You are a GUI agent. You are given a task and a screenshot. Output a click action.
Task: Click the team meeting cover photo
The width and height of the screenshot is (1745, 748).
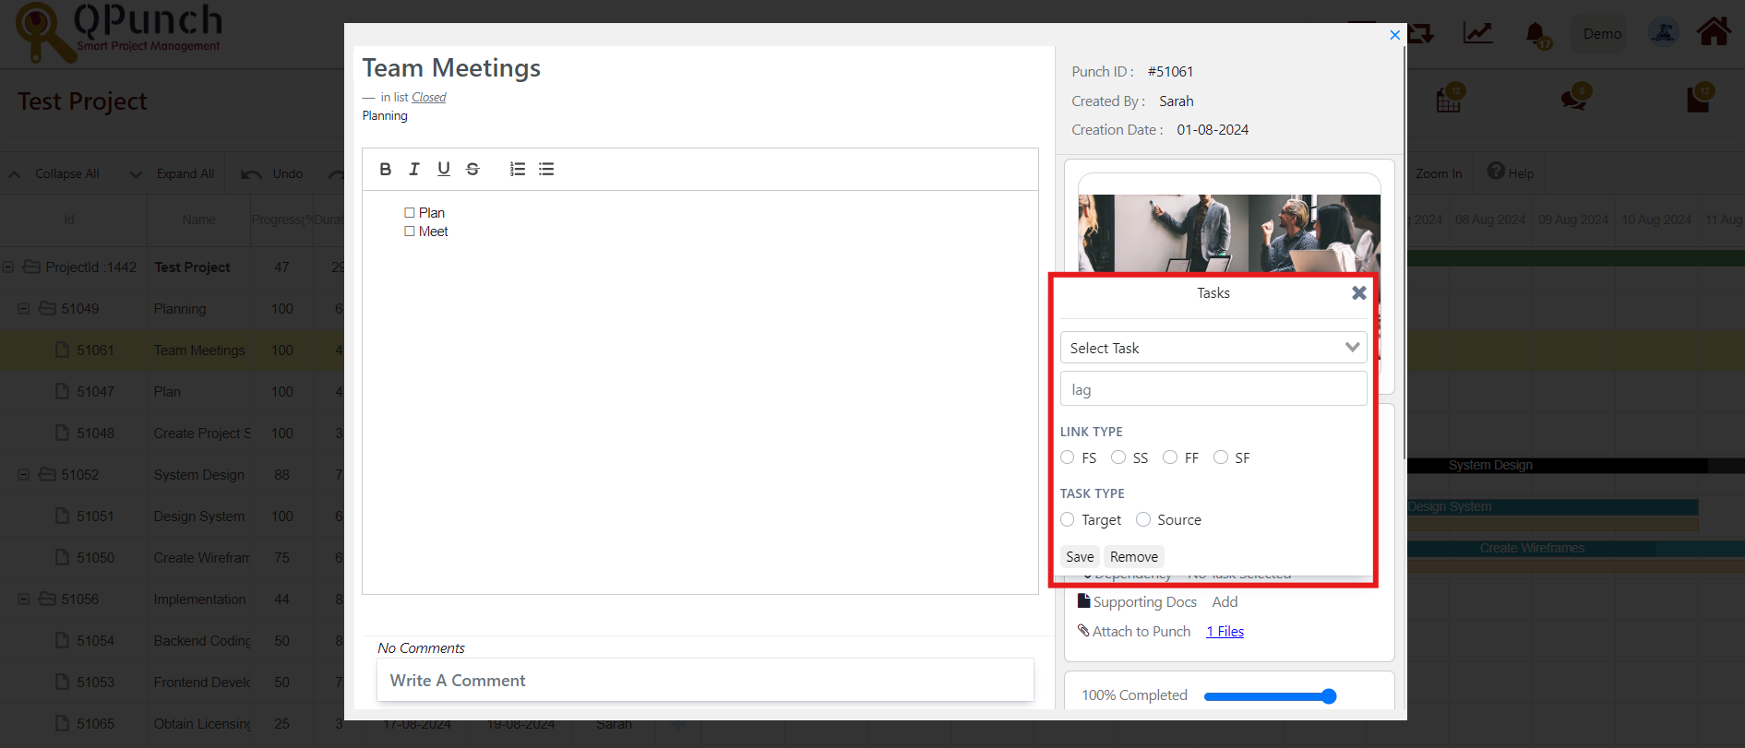pyautogui.click(x=1229, y=233)
